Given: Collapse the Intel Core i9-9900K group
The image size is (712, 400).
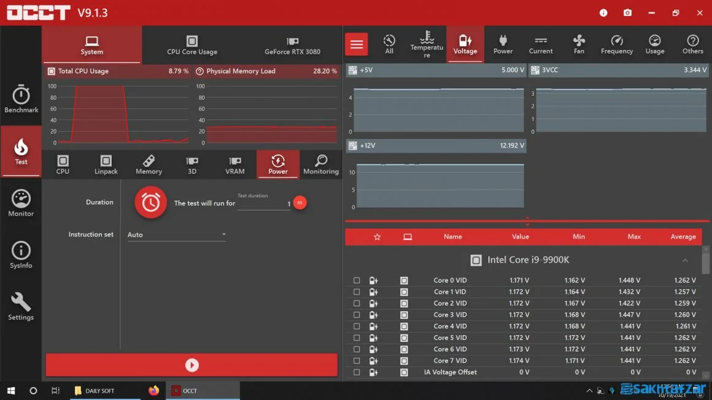Looking at the screenshot, I should 685,260.
